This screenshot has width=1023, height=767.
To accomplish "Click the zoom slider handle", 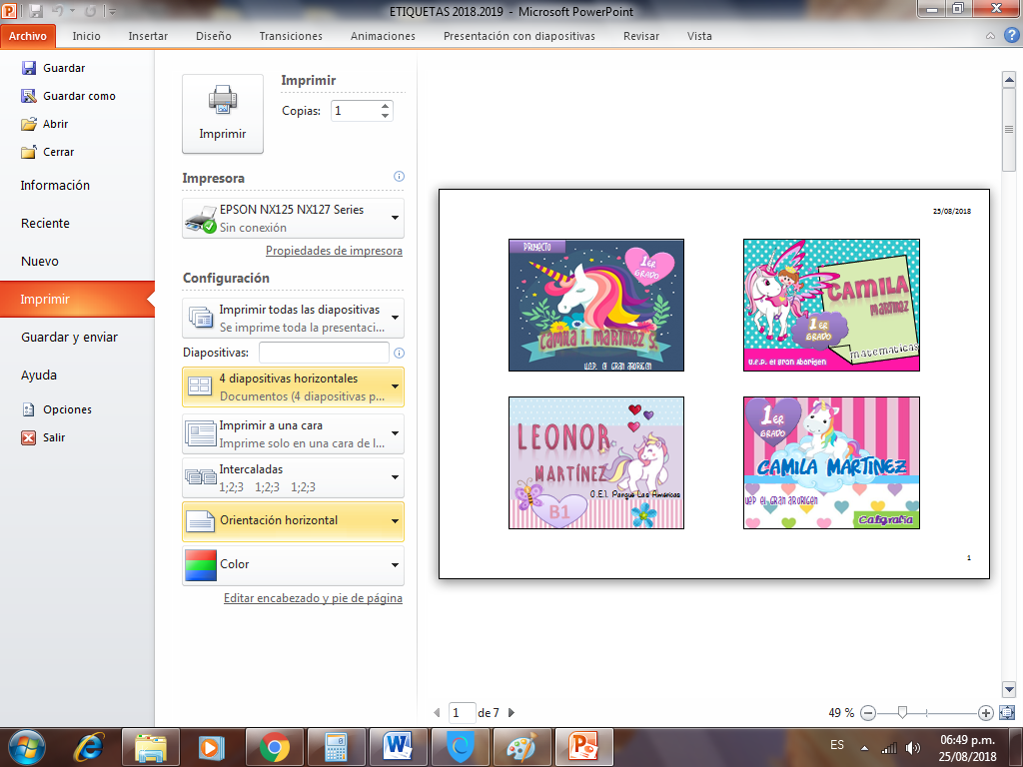I will 902,713.
